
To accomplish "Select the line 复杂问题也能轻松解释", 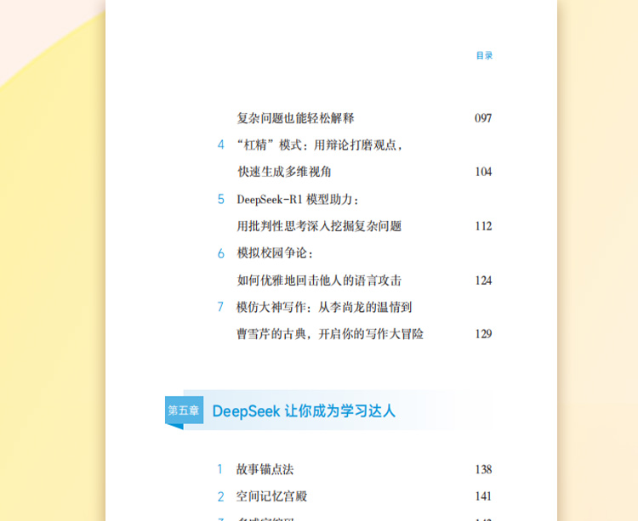I will coord(295,118).
